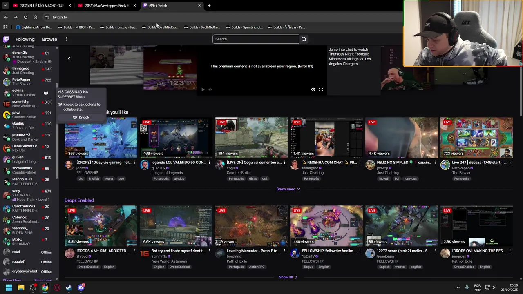Screen dimensions: 523x294
Task: Open Opera GX from taskbar
Action: click(57, 287)
